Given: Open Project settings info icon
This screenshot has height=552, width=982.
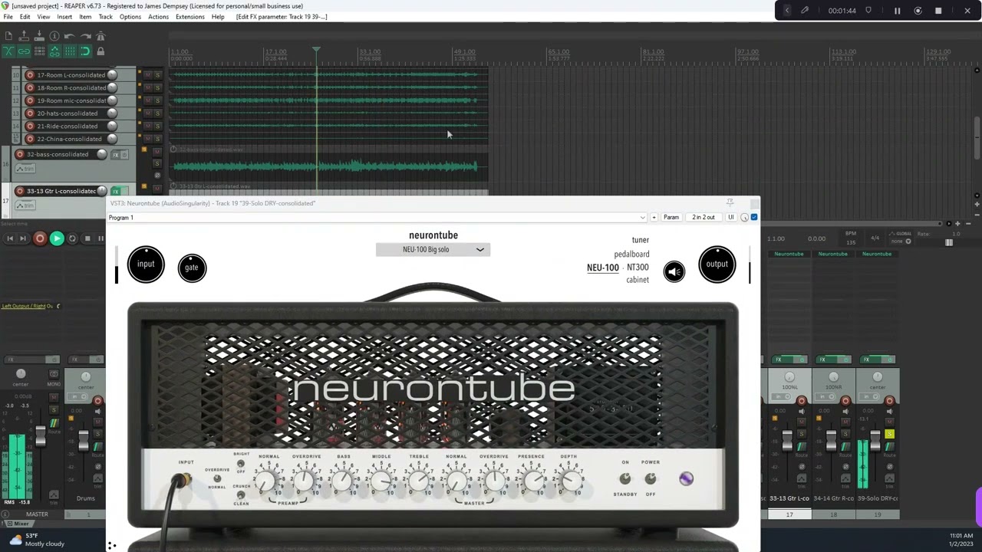Looking at the screenshot, I should tap(54, 36).
